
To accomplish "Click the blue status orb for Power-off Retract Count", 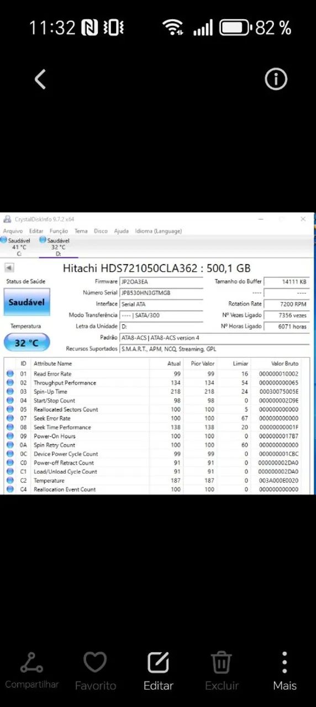I will (x=10, y=462).
